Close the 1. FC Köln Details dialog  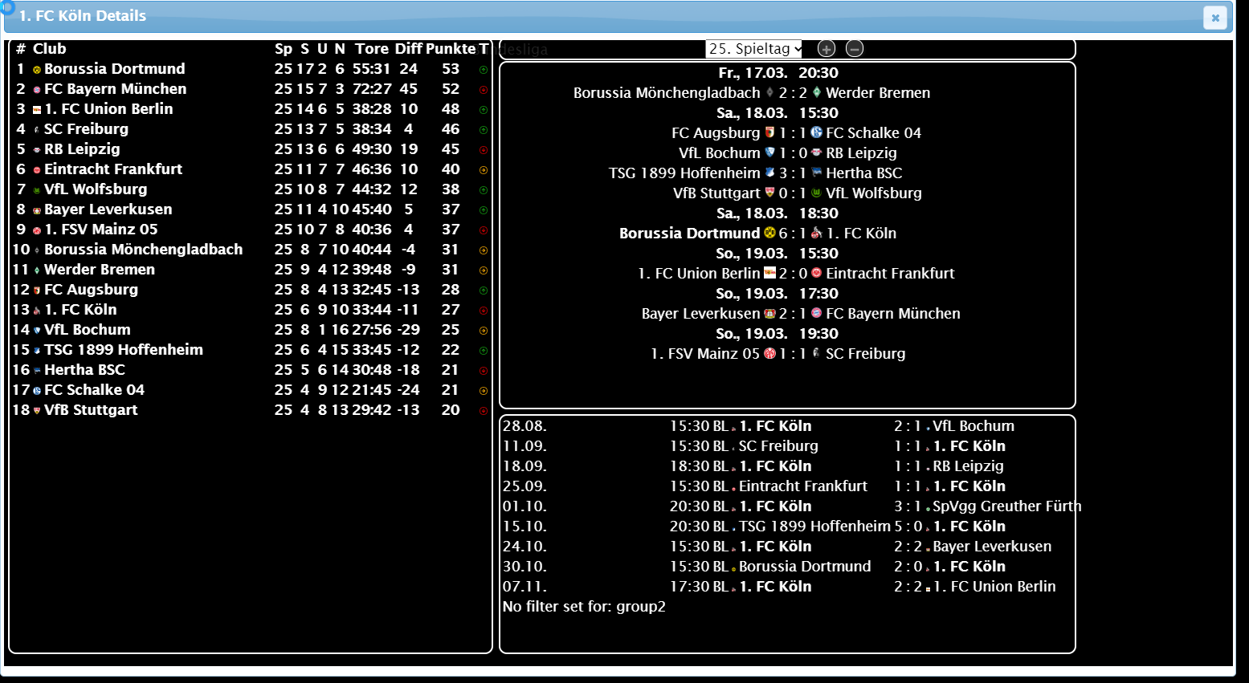pyautogui.click(x=1215, y=18)
